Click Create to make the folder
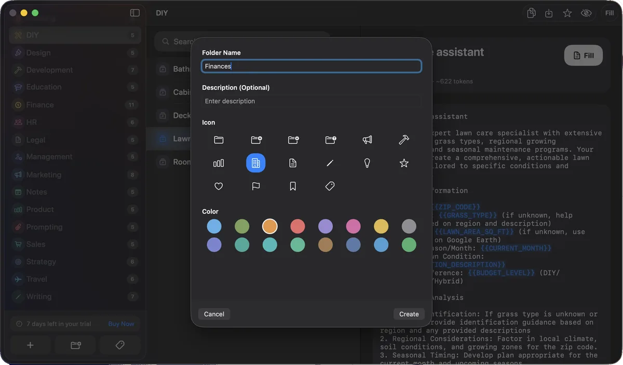Image resolution: width=623 pixels, height=365 pixels. (409, 314)
